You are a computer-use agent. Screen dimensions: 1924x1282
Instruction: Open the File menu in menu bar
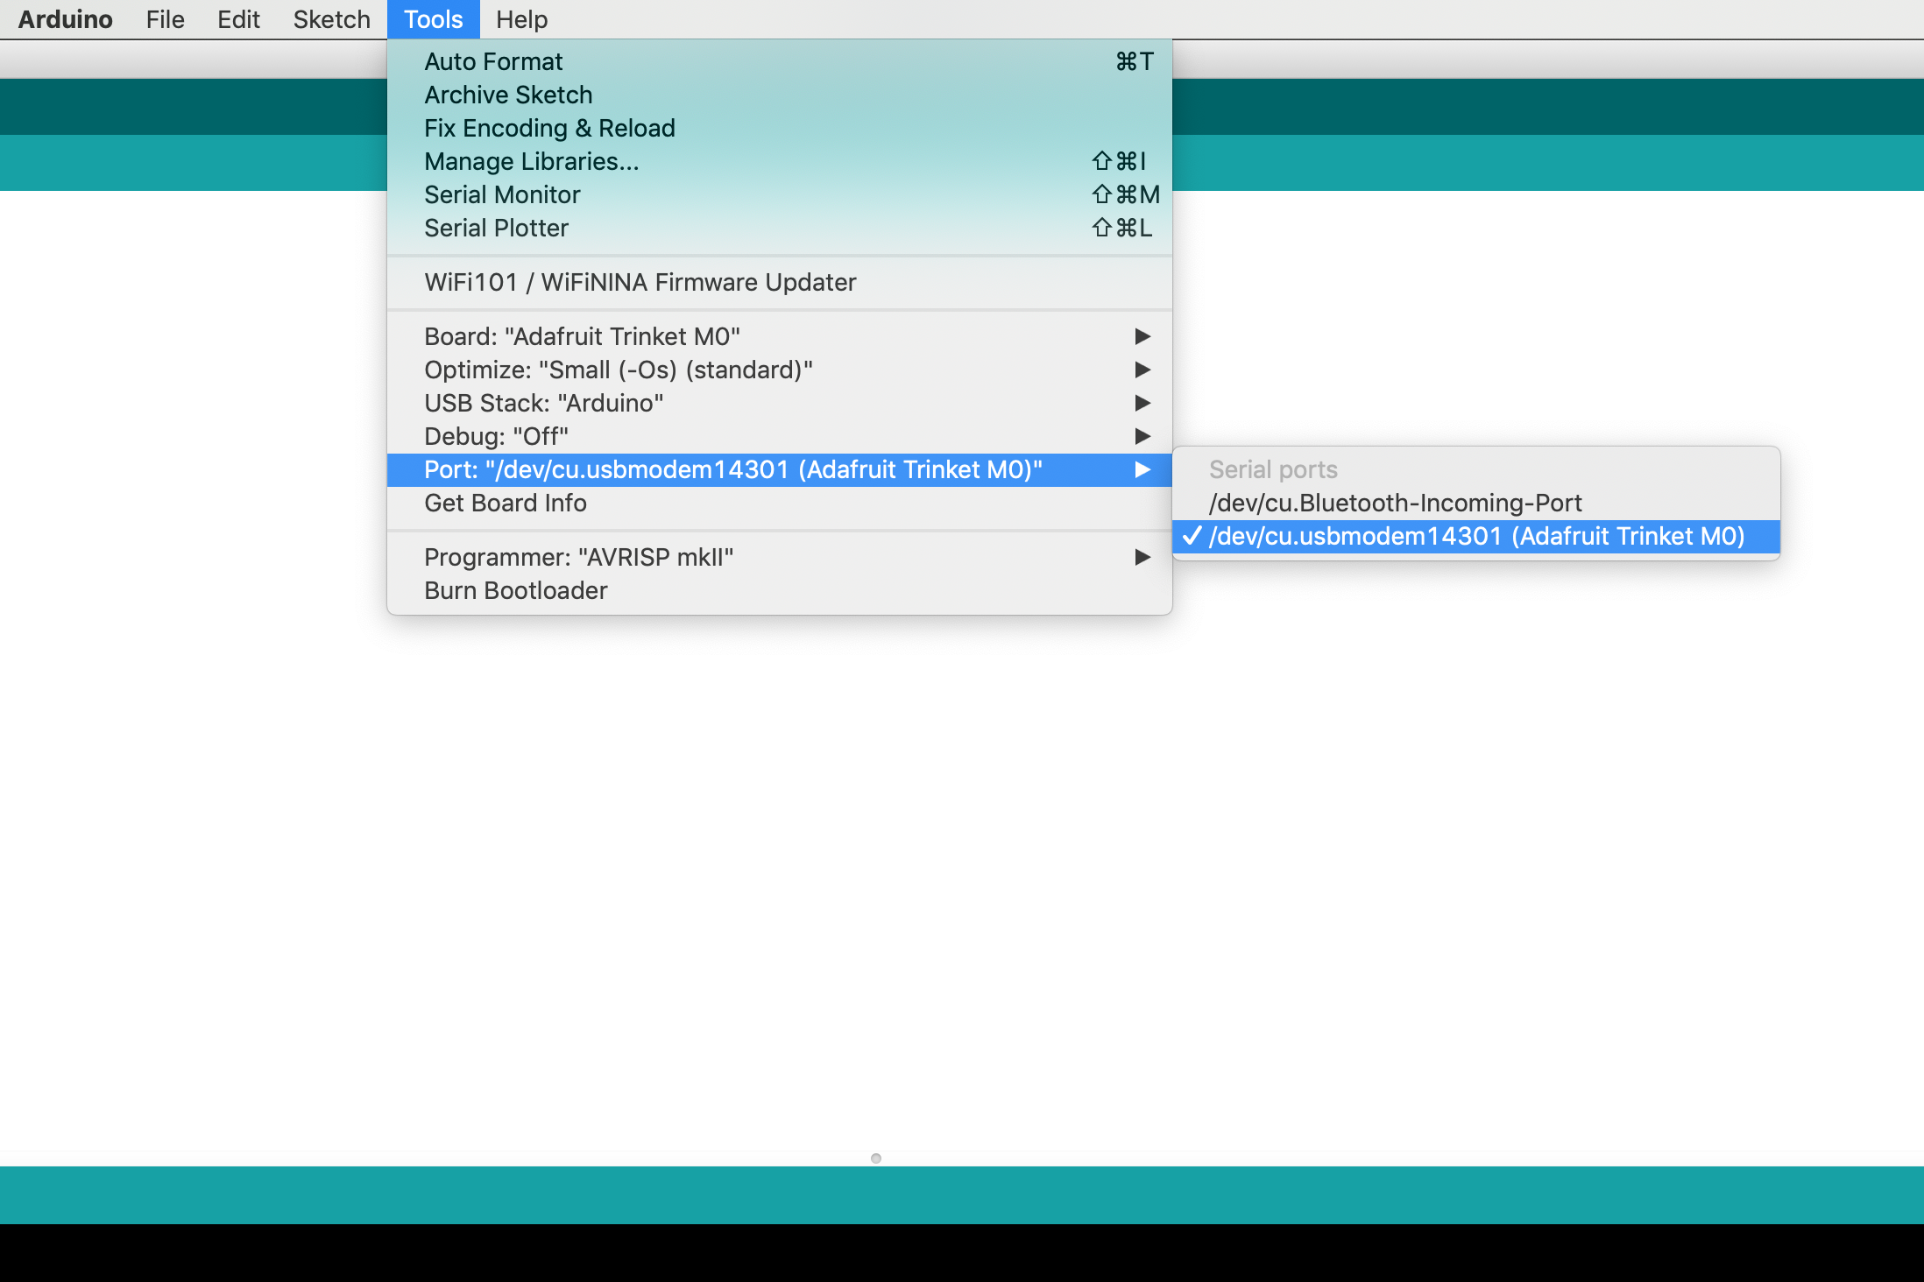165,19
